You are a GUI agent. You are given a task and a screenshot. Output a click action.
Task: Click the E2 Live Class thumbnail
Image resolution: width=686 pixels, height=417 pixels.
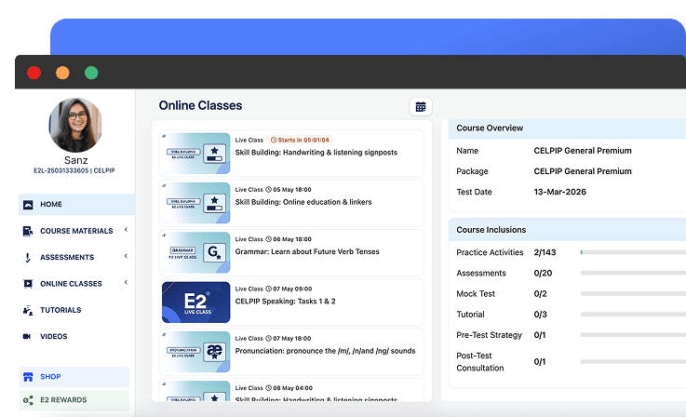point(195,302)
